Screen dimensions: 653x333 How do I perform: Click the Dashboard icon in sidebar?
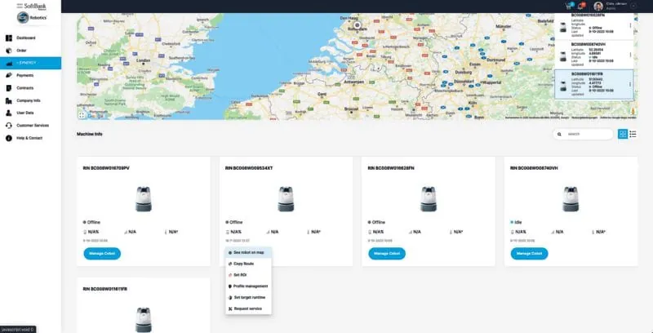tap(7, 38)
